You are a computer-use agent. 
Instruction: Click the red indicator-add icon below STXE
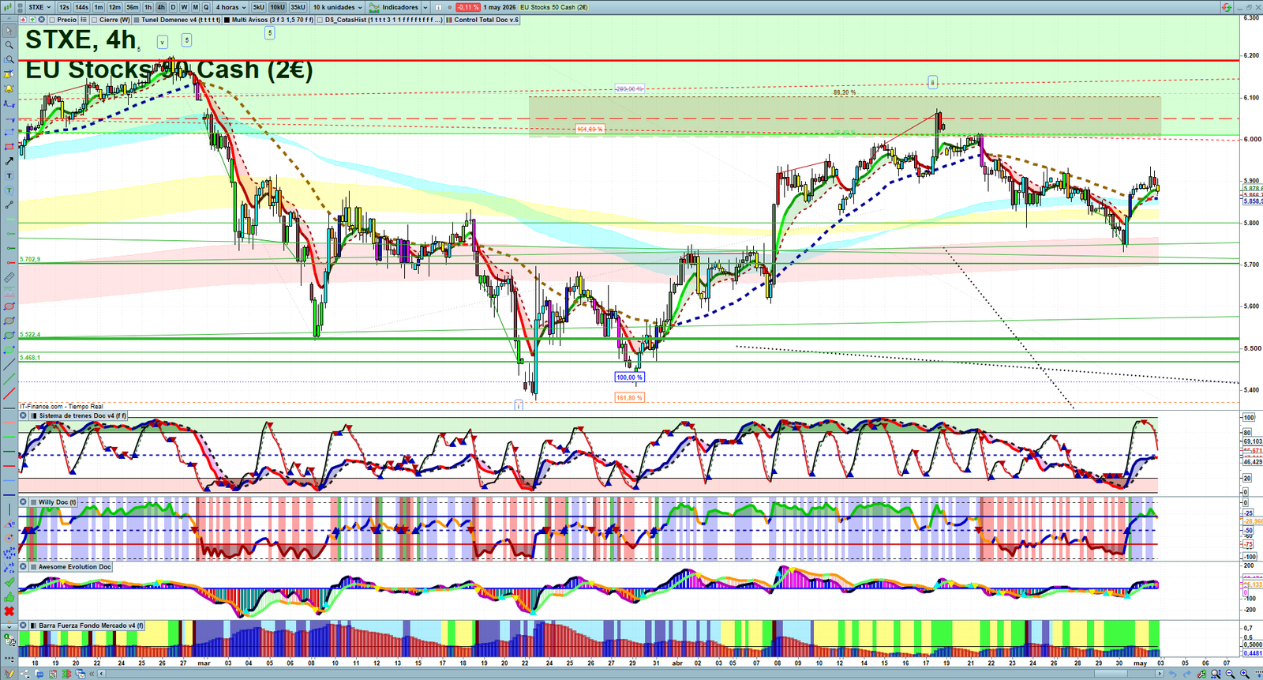[x=23, y=19]
